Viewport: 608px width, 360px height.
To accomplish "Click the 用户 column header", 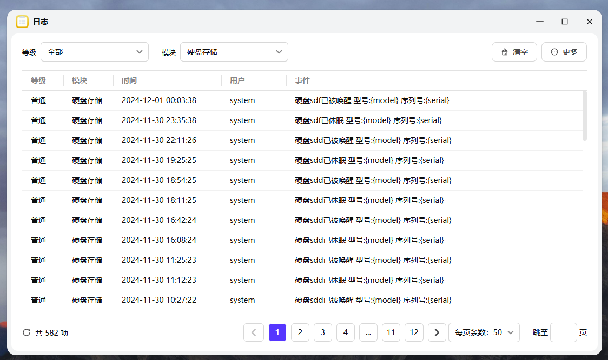I will [237, 80].
